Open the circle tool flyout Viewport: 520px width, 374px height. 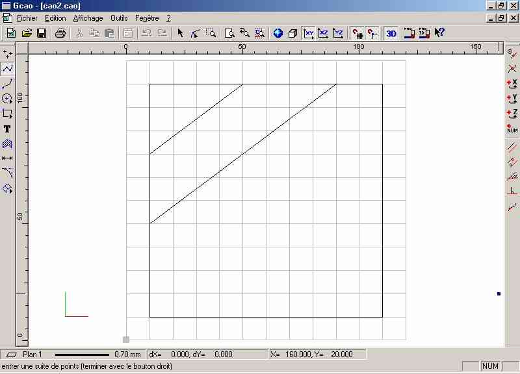(x=7, y=99)
